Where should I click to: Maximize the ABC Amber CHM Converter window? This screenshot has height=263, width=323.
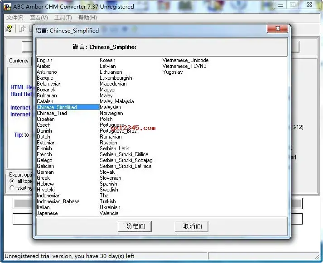click(x=293, y=5)
